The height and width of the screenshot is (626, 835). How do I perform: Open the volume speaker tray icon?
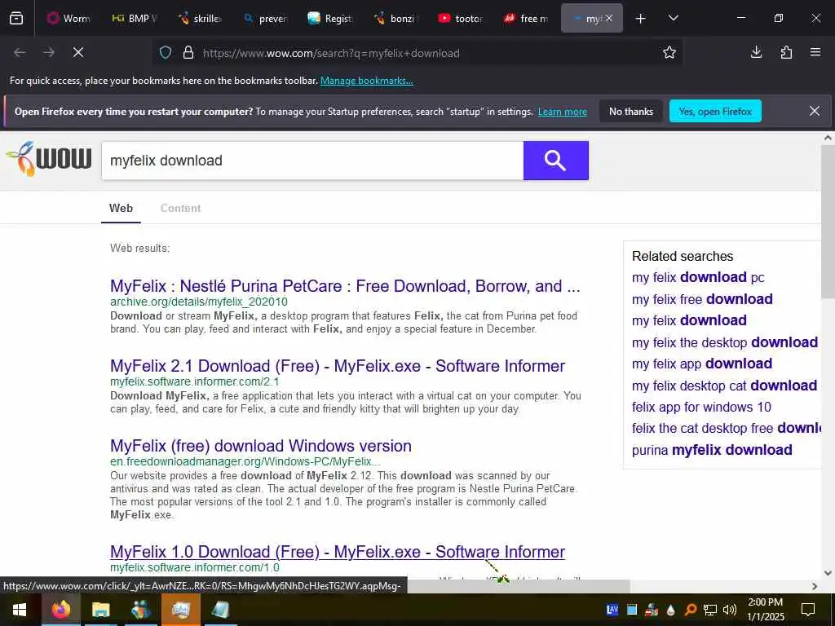coord(730,610)
